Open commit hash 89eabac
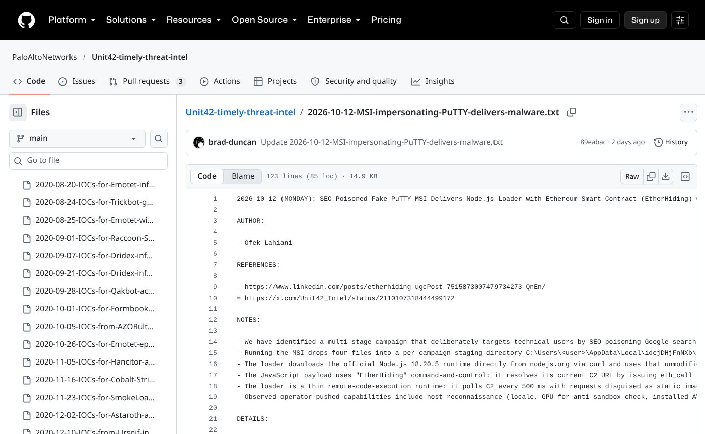This screenshot has height=434, width=705. click(594, 142)
